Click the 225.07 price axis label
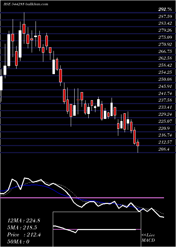Viewport: 176px width, 247px height. [x=165, y=121]
